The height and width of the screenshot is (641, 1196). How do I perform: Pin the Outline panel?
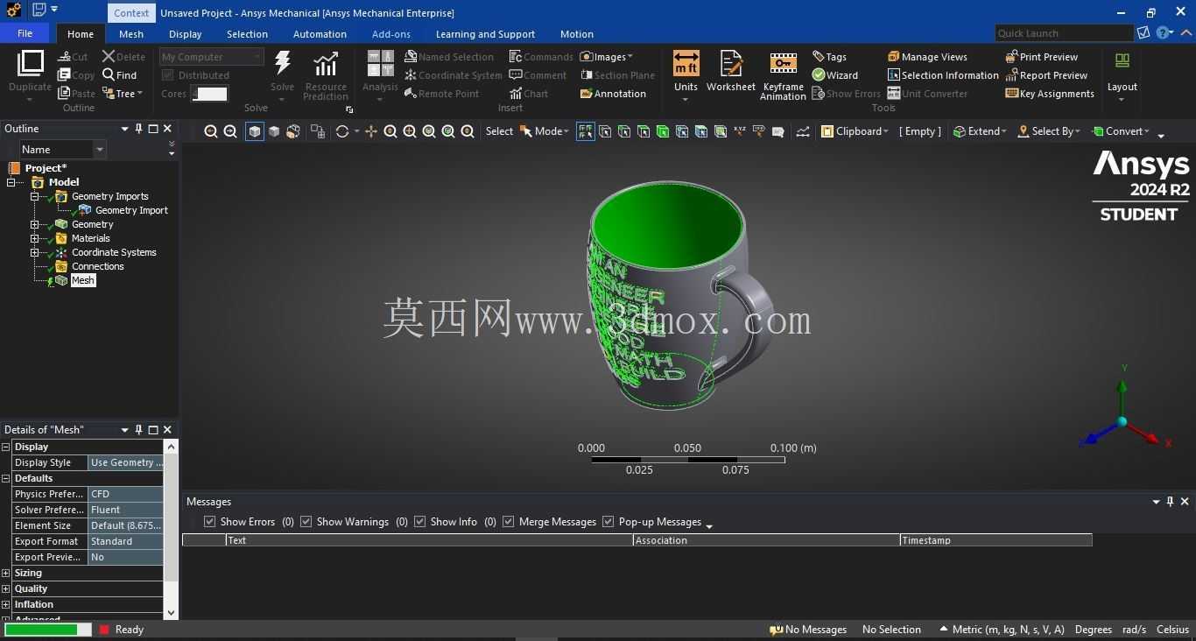pyautogui.click(x=138, y=129)
